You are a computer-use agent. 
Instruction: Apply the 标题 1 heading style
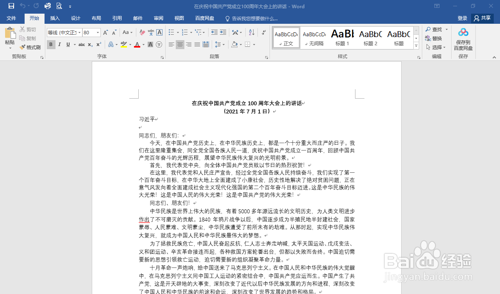343,38
